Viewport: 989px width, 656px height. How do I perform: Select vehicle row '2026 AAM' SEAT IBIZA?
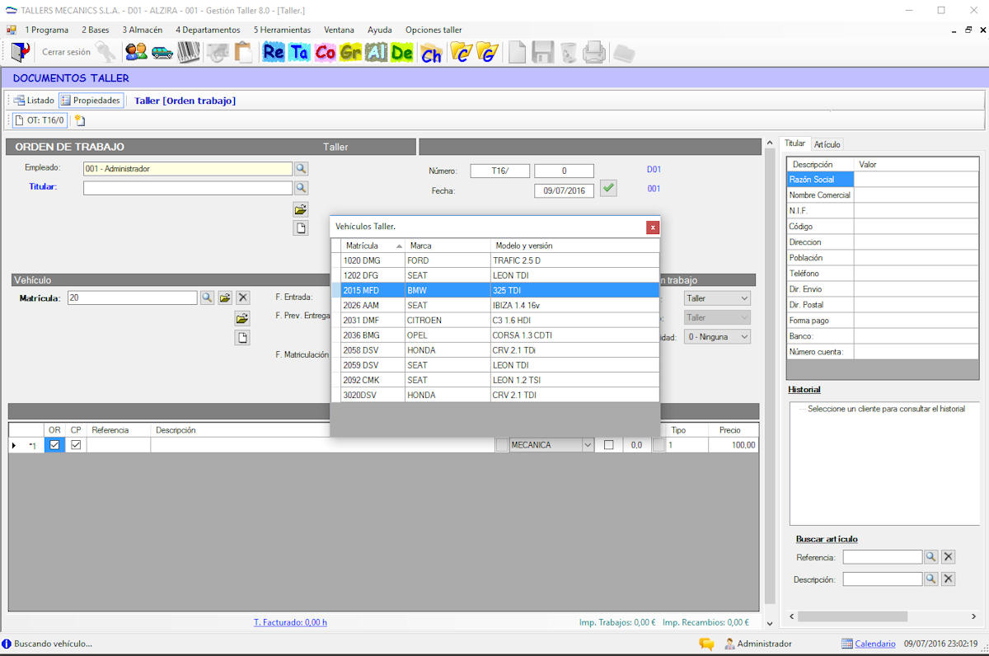coord(495,305)
